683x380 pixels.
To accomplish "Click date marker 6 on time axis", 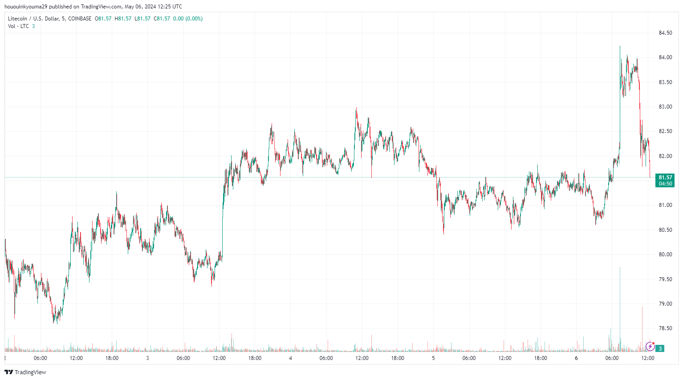I will [576, 358].
